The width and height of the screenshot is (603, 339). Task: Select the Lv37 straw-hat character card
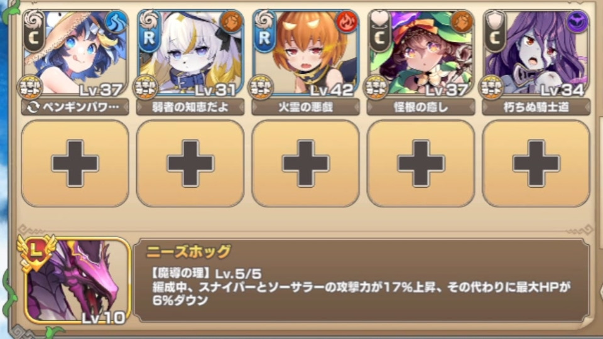[x=75, y=53]
